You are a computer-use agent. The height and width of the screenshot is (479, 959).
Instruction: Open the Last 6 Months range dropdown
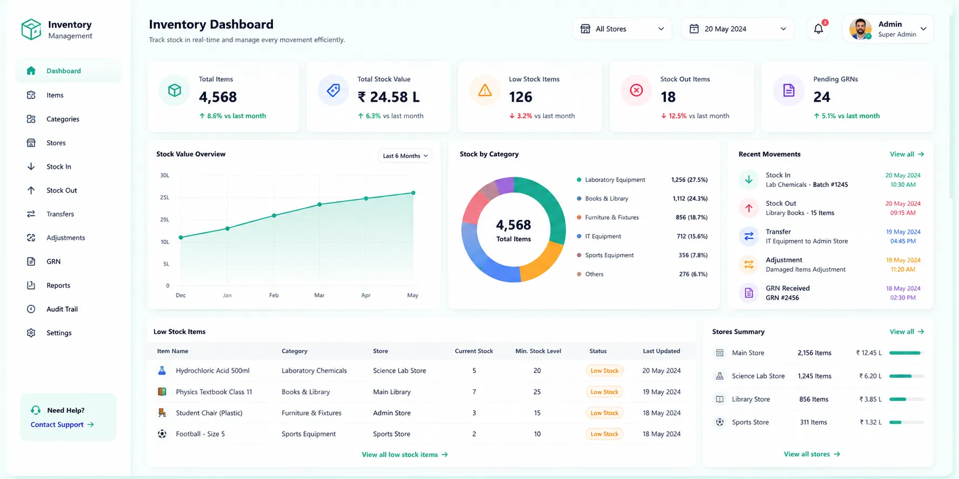405,156
